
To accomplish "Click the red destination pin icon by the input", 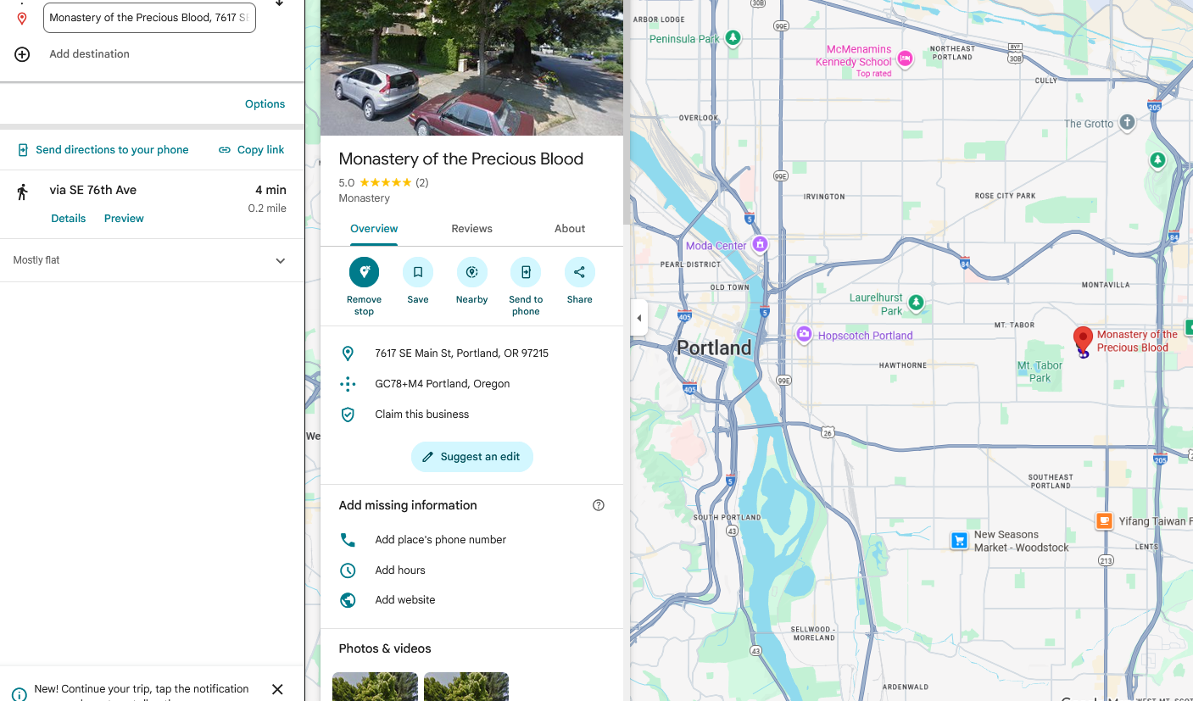I will (22, 18).
